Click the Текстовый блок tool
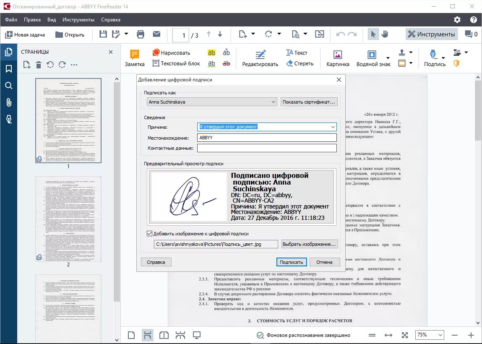 coord(176,63)
